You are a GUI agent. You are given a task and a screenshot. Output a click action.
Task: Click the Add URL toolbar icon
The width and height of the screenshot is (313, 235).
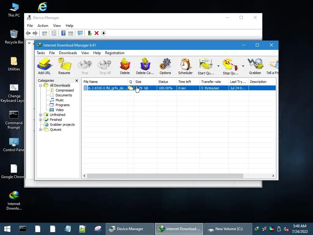coord(44,66)
